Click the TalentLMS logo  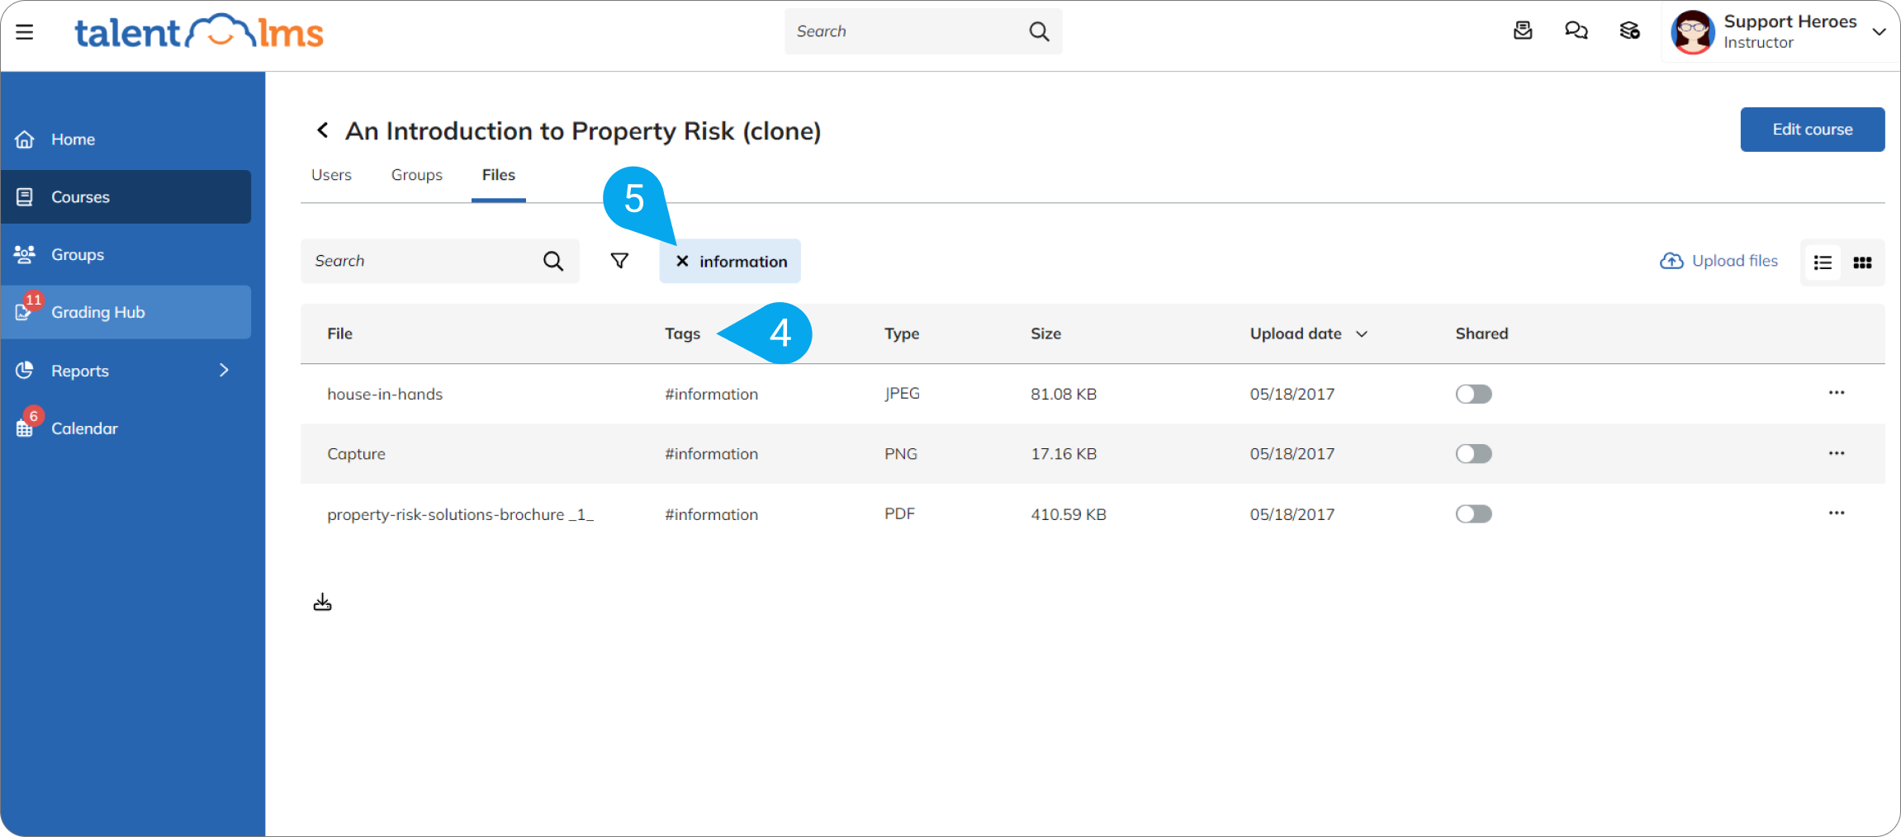click(199, 32)
